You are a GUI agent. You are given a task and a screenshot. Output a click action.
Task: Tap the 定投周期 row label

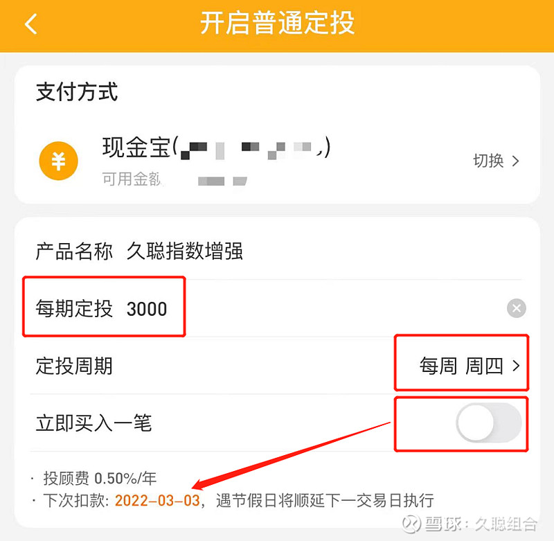click(x=74, y=366)
